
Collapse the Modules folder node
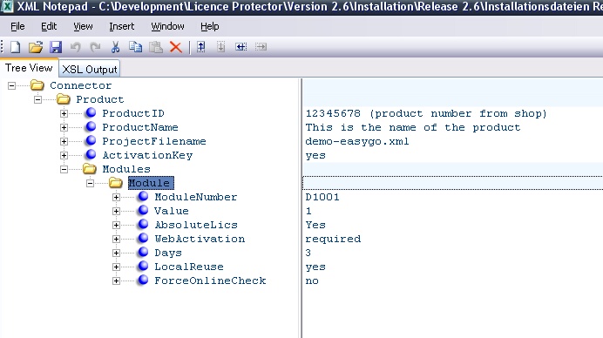[64, 169]
